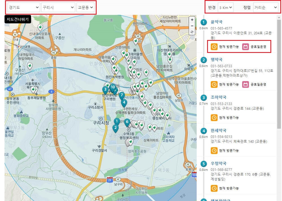Select phone number 031-554-9213

(x=221, y=137)
